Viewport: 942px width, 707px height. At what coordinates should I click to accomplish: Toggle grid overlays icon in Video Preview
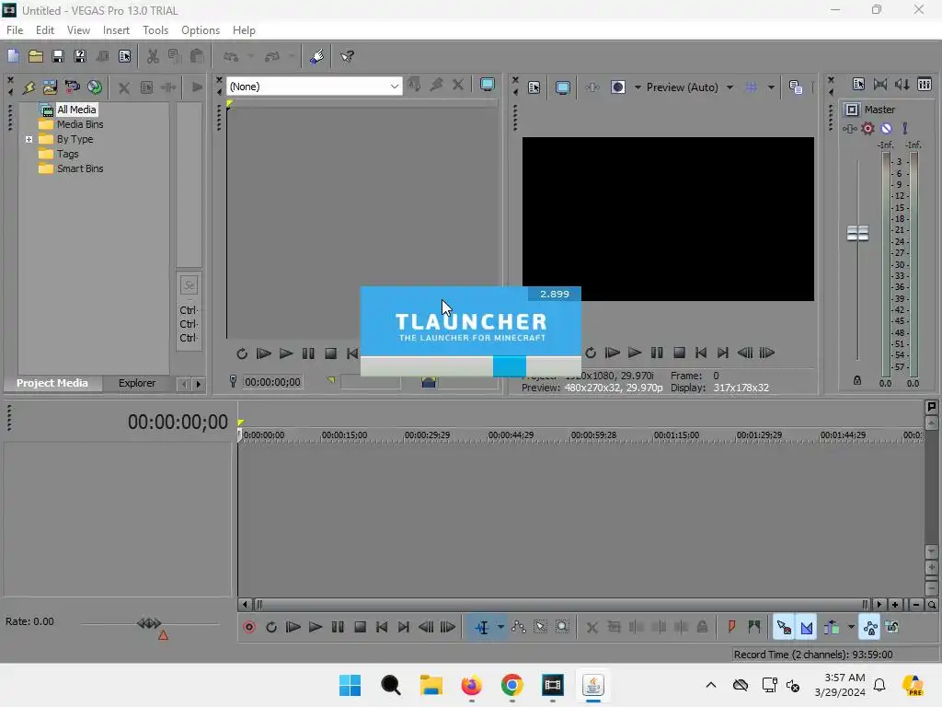751,87
